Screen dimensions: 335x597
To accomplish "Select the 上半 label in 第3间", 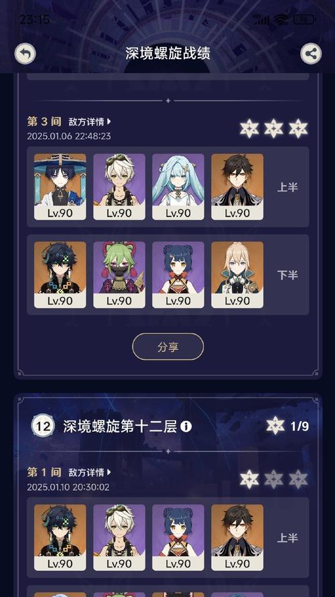I will click(x=287, y=187).
